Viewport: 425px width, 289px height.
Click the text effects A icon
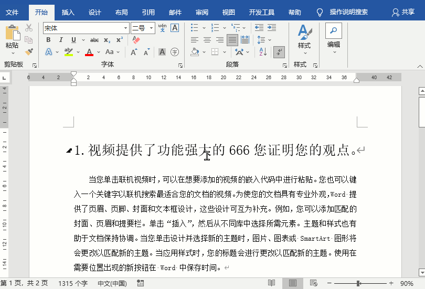[49, 52]
